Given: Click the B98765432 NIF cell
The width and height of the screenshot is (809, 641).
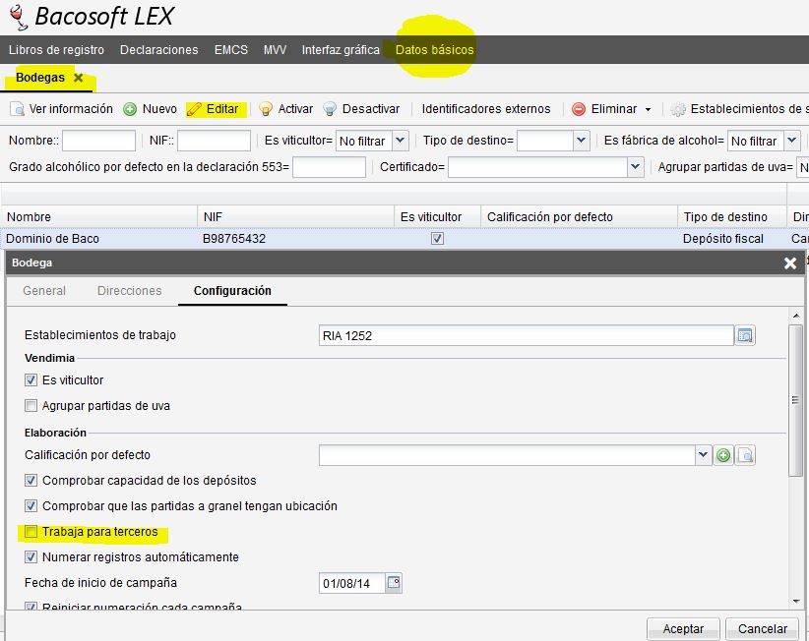Looking at the screenshot, I should point(234,239).
